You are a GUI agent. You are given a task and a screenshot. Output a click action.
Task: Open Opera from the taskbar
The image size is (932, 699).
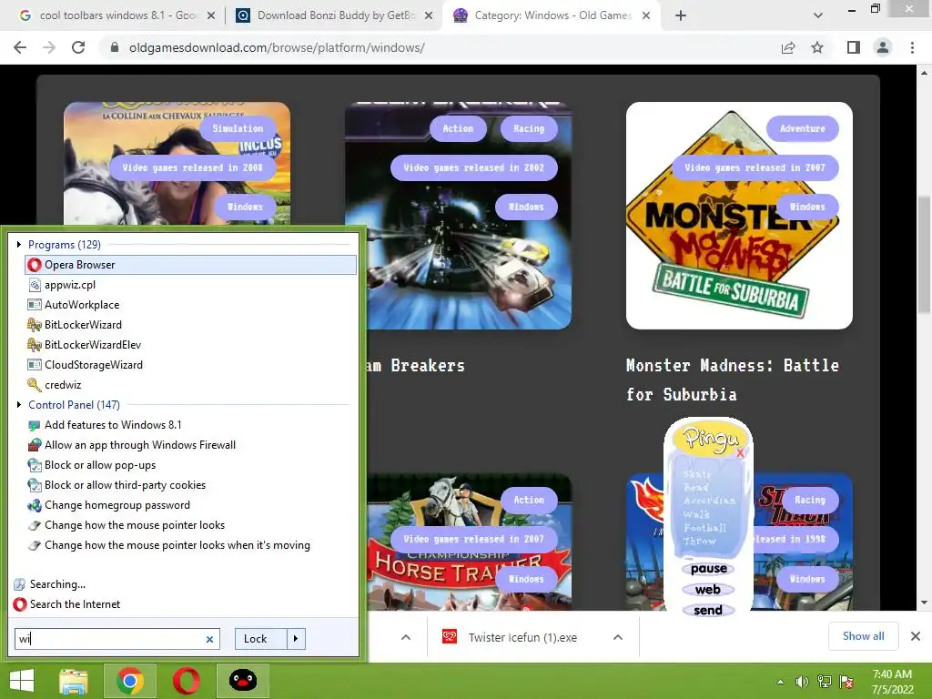pos(186,681)
